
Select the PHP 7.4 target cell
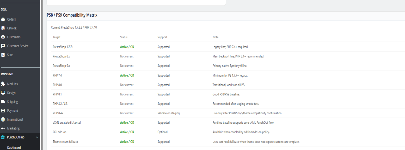pyautogui.click(x=57, y=76)
